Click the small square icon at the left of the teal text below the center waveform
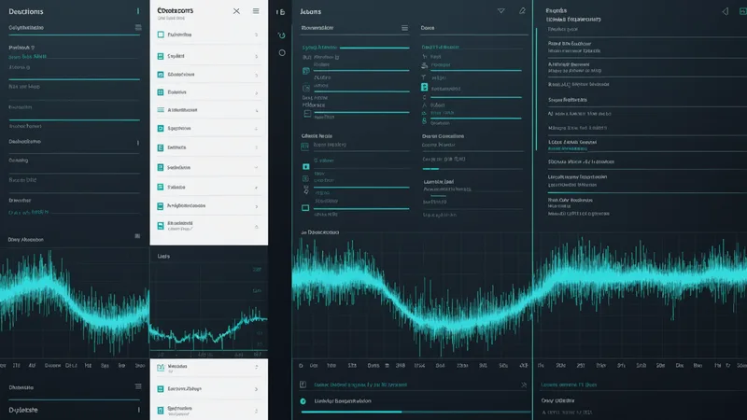The width and height of the screenshot is (747, 420). [x=303, y=385]
